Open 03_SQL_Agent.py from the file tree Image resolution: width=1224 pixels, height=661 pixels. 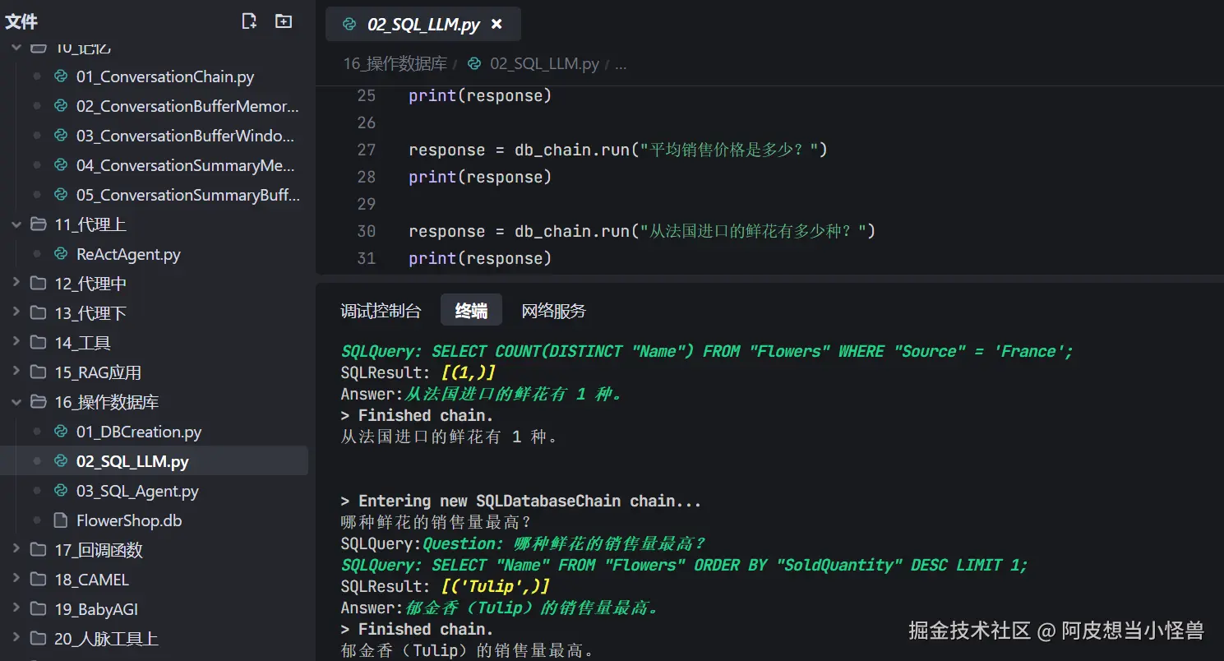[x=137, y=491]
